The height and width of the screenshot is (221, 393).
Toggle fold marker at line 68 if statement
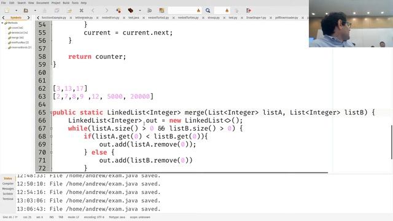pos(52,136)
